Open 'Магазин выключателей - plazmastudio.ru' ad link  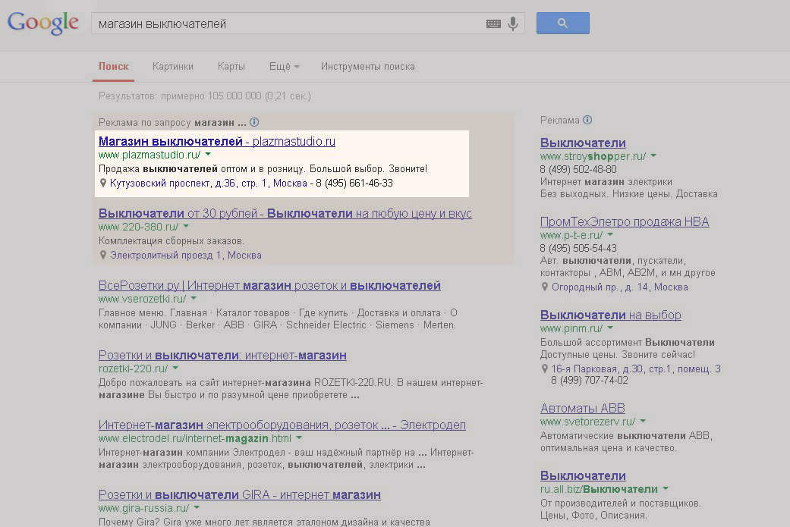pos(216,142)
